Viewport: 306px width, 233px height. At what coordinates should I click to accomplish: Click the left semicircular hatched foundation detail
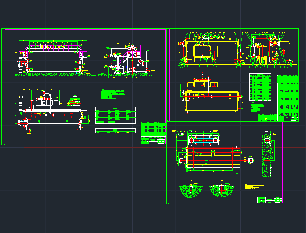click(x=191, y=190)
